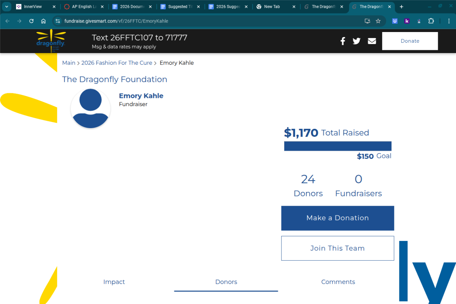Click the 0 Fundraisers count
The image size is (456, 304).
click(x=358, y=185)
